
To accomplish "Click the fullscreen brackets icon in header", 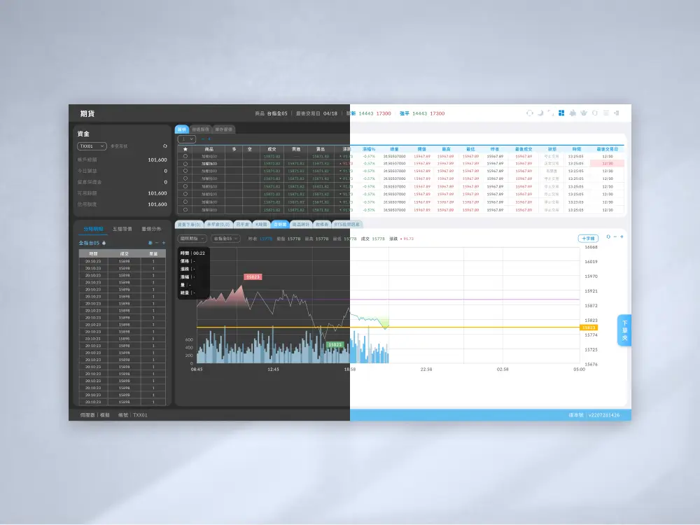I will tap(550, 113).
